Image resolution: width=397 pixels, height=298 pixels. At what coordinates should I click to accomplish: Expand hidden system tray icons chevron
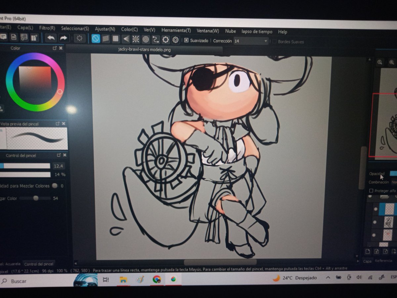pyautogui.click(x=328, y=277)
